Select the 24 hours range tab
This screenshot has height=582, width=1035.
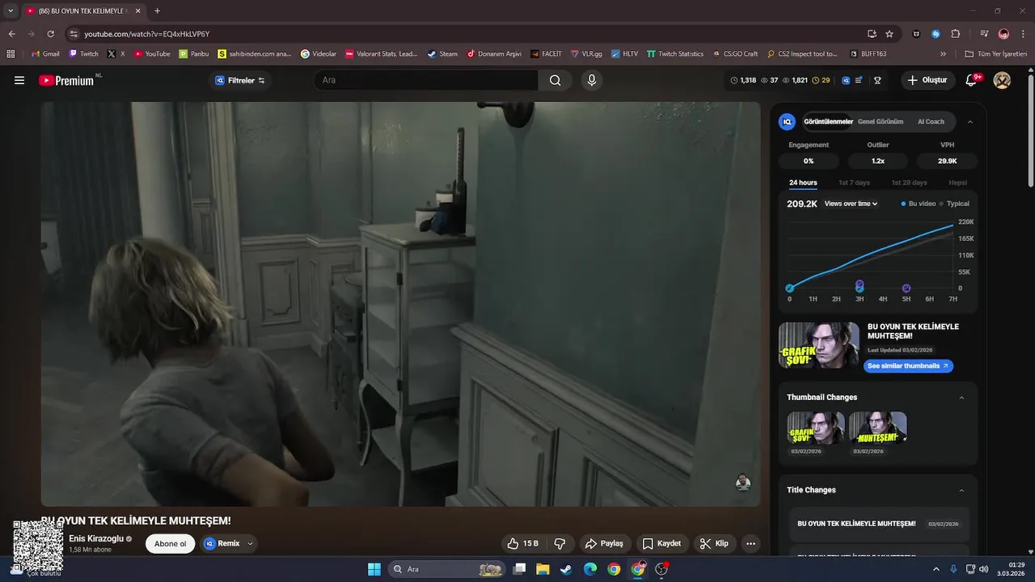[x=803, y=183]
